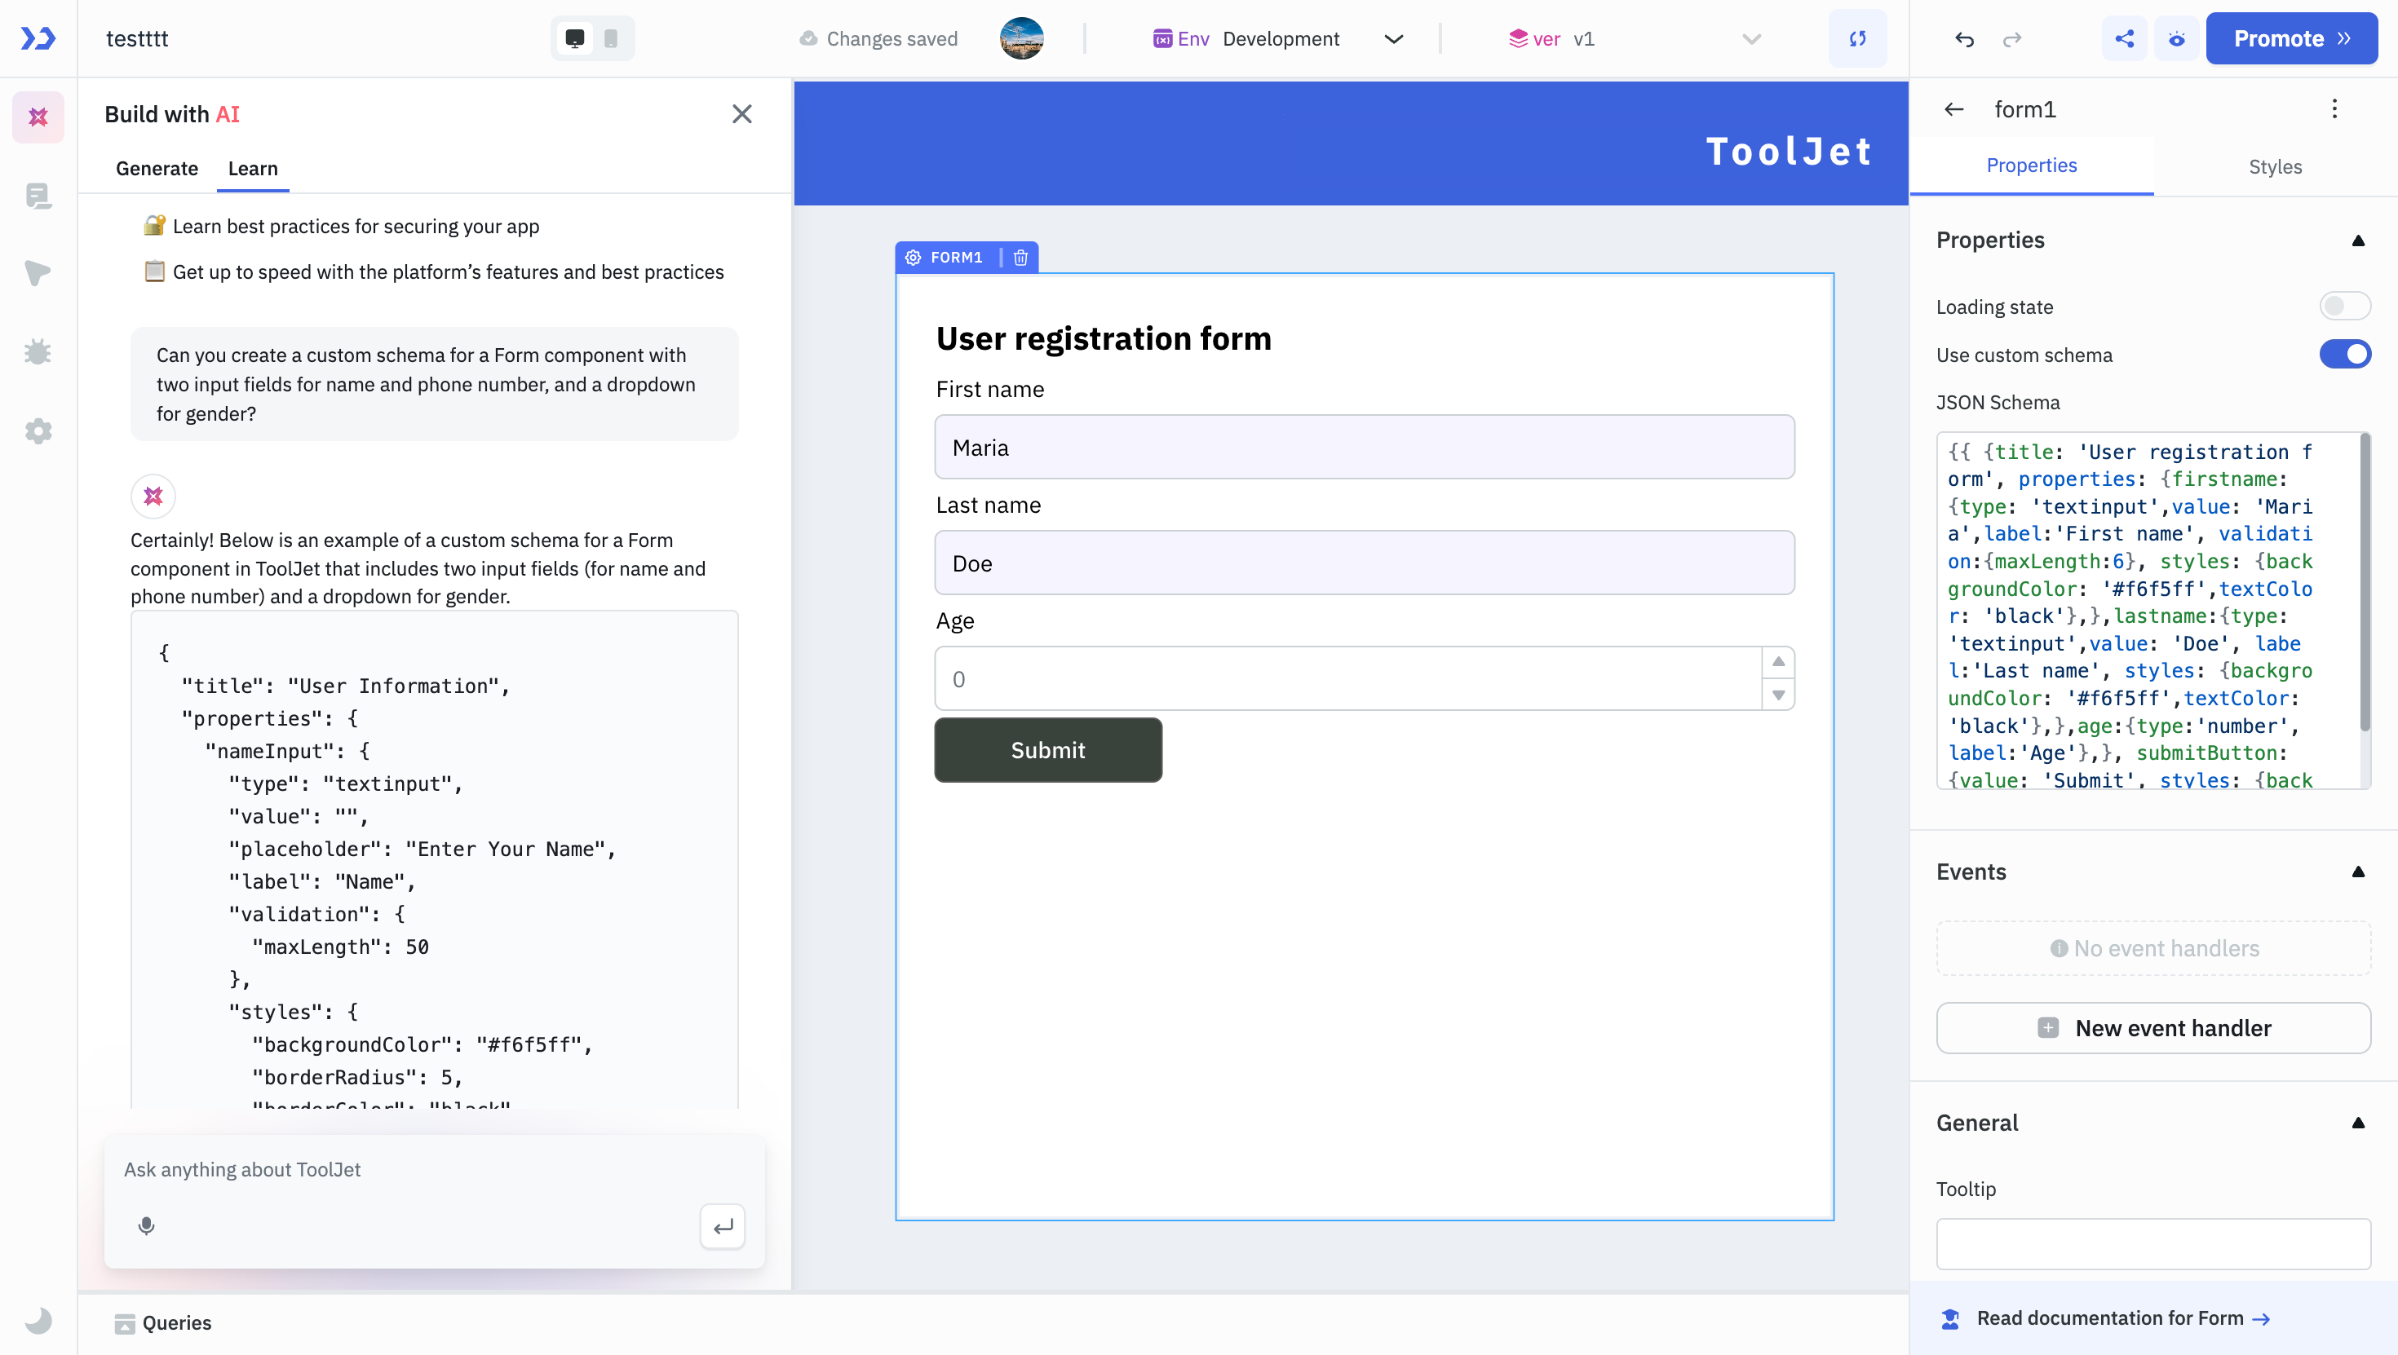The height and width of the screenshot is (1355, 2398).
Task: Disable the Use custom schema toggle
Action: (x=2344, y=355)
